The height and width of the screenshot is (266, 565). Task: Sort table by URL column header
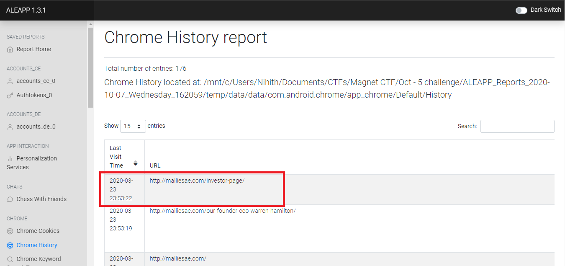155,165
